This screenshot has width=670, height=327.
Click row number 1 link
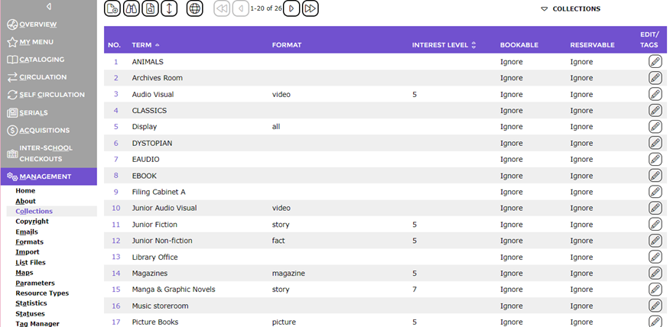pos(115,61)
